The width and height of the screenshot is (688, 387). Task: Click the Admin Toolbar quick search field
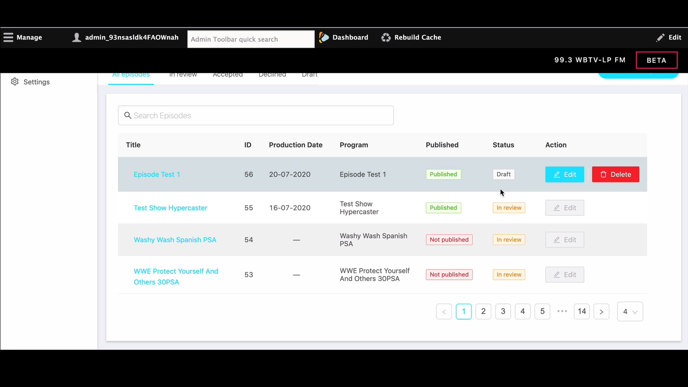click(x=251, y=39)
